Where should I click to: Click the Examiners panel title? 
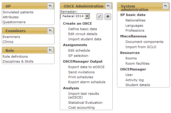tap(16, 31)
